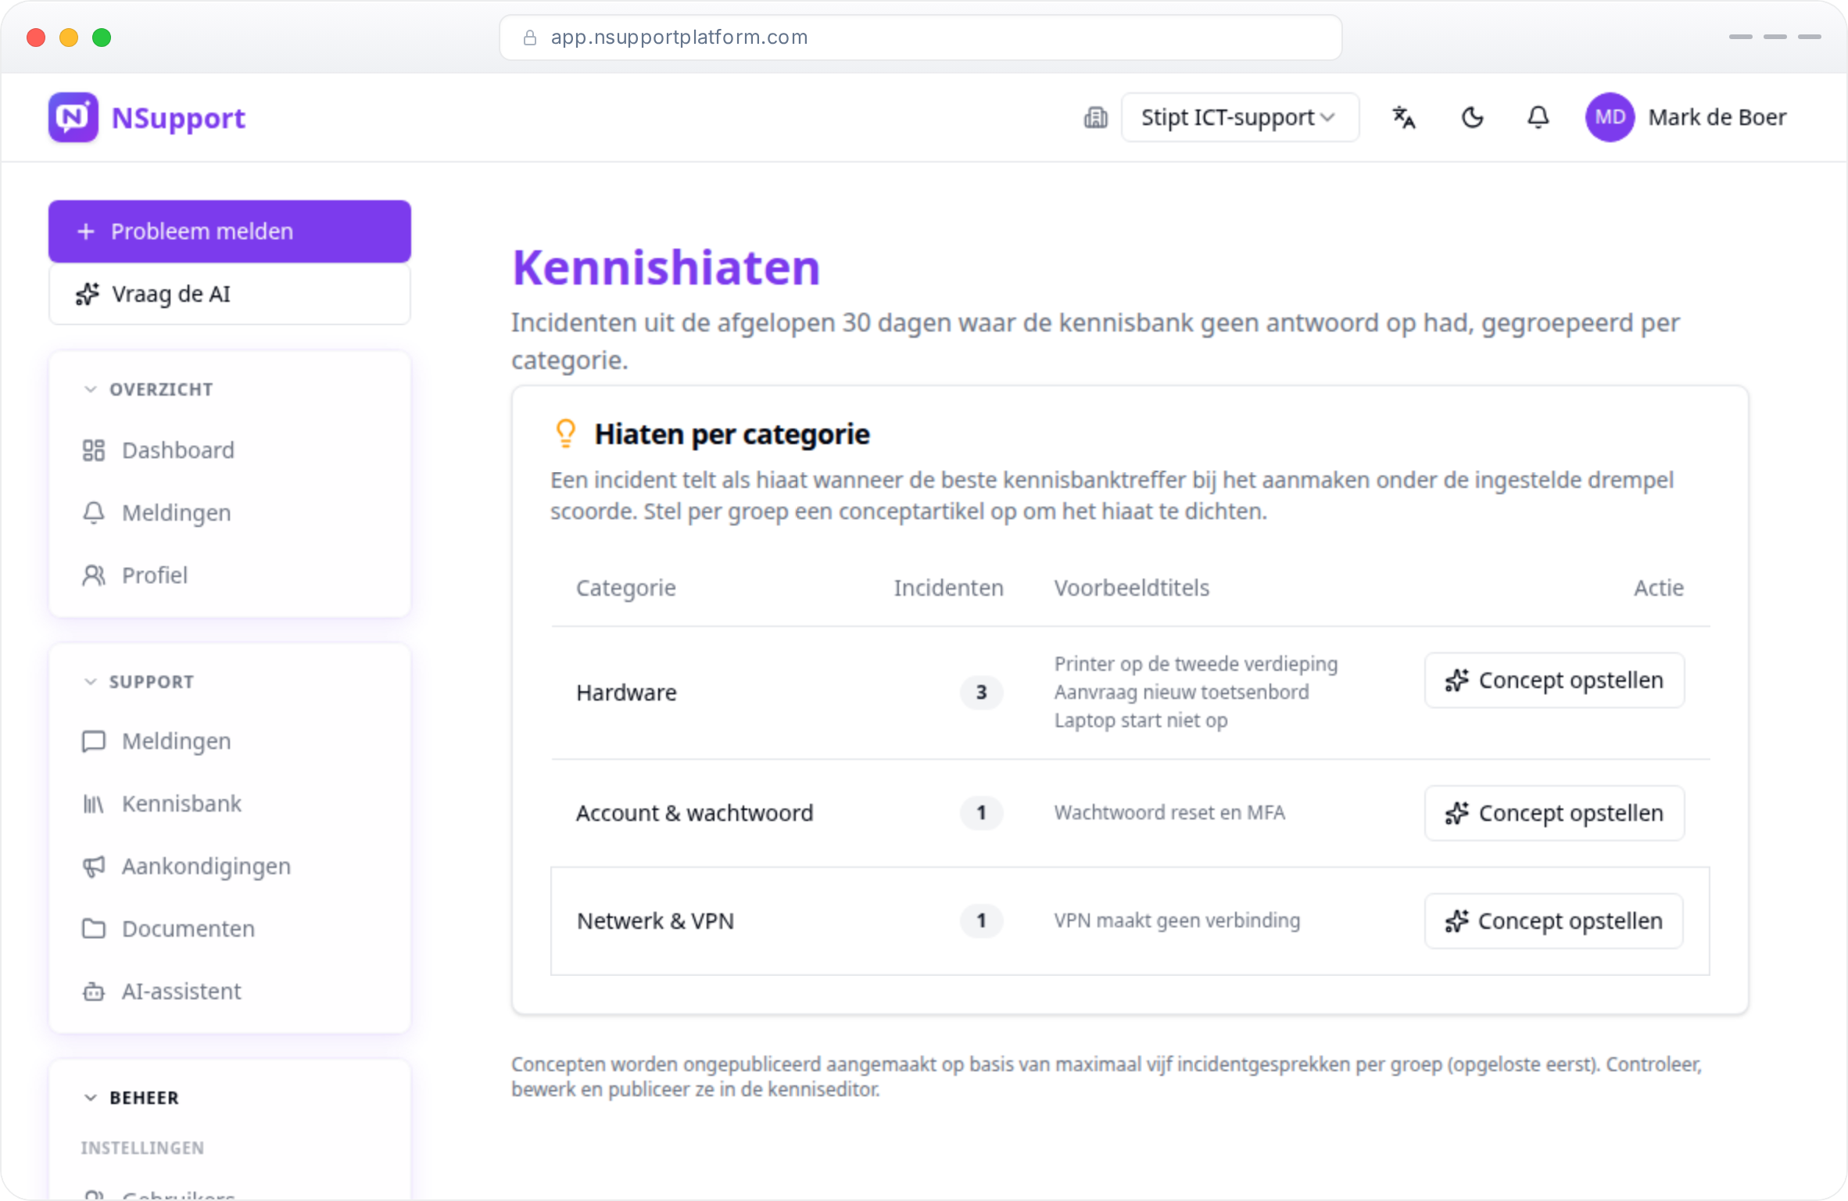The width and height of the screenshot is (1848, 1201).
Task: Click the lightbulb icon beside Hiaten per categorie
Action: pyautogui.click(x=566, y=434)
